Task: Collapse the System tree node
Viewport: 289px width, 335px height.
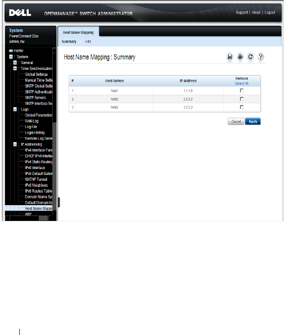Action: coord(11,57)
